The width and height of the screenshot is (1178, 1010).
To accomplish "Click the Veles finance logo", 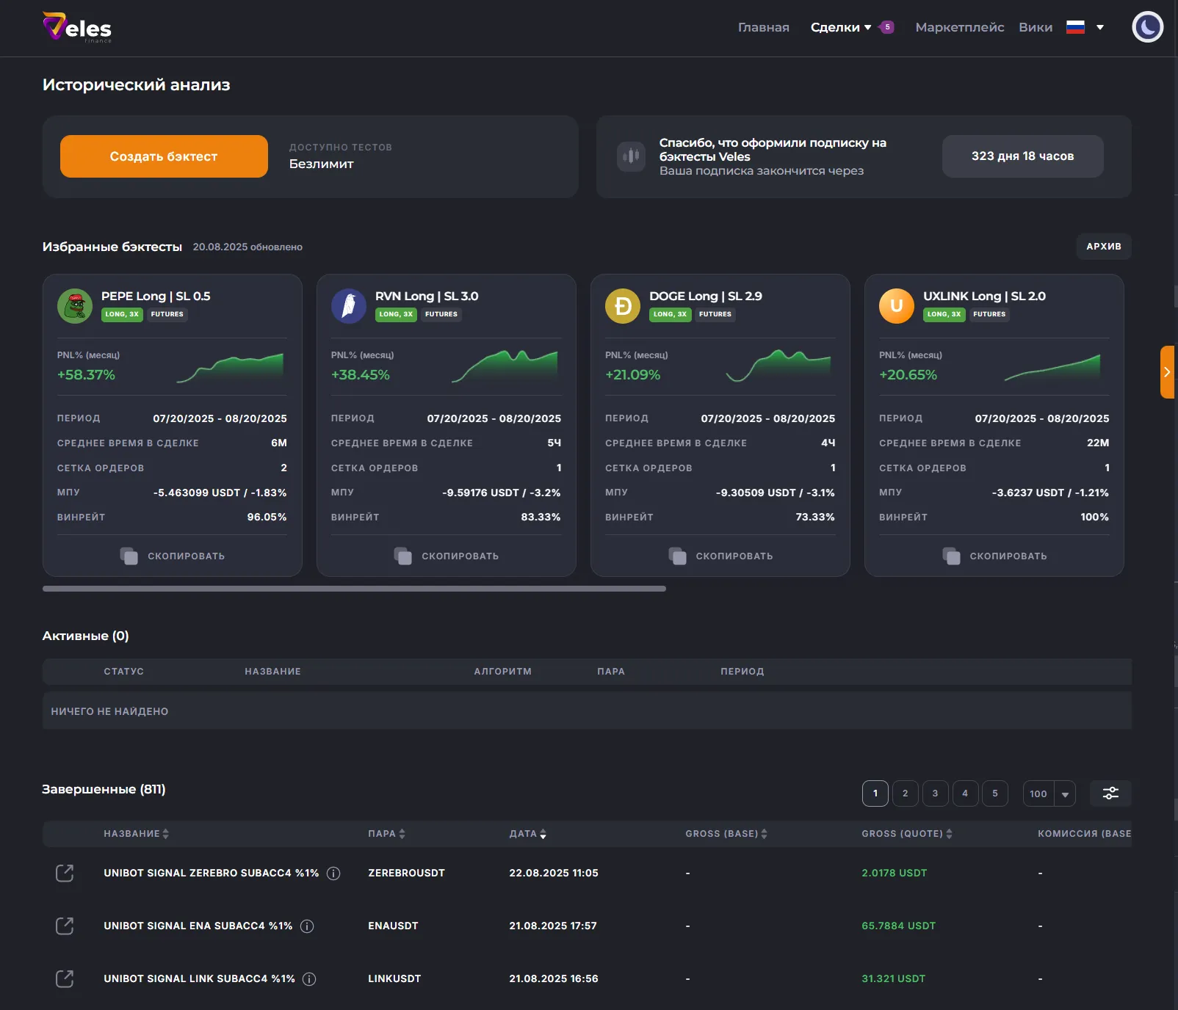I will (x=77, y=28).
